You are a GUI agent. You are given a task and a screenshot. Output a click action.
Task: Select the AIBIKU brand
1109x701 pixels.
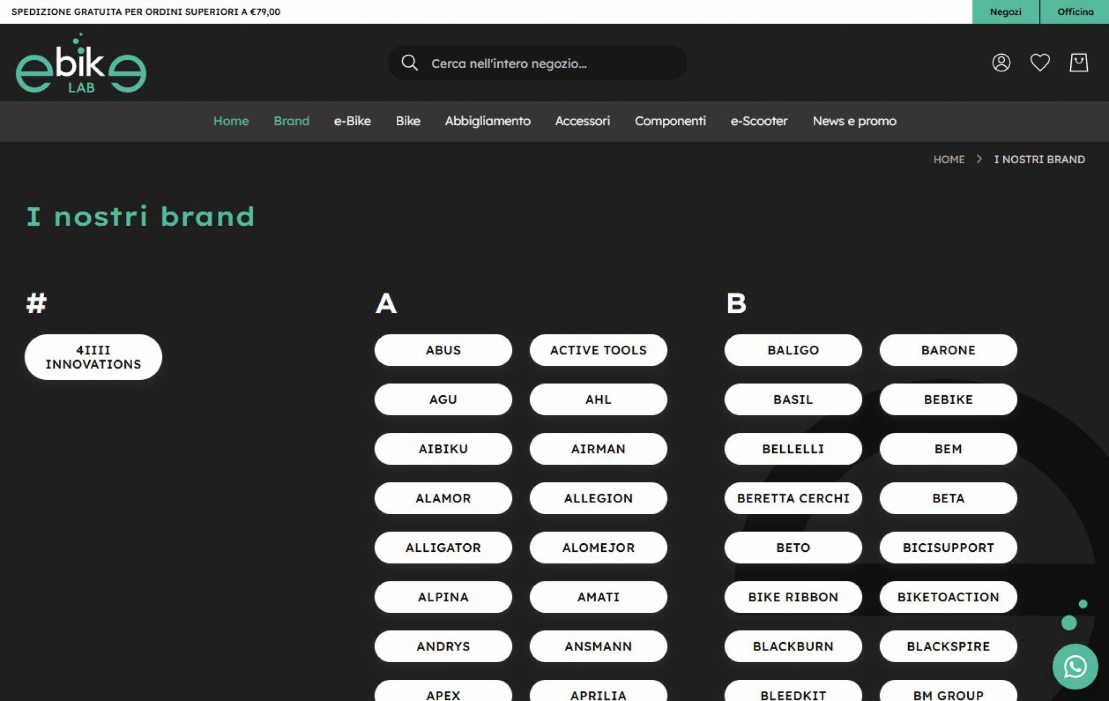[443, 449]
